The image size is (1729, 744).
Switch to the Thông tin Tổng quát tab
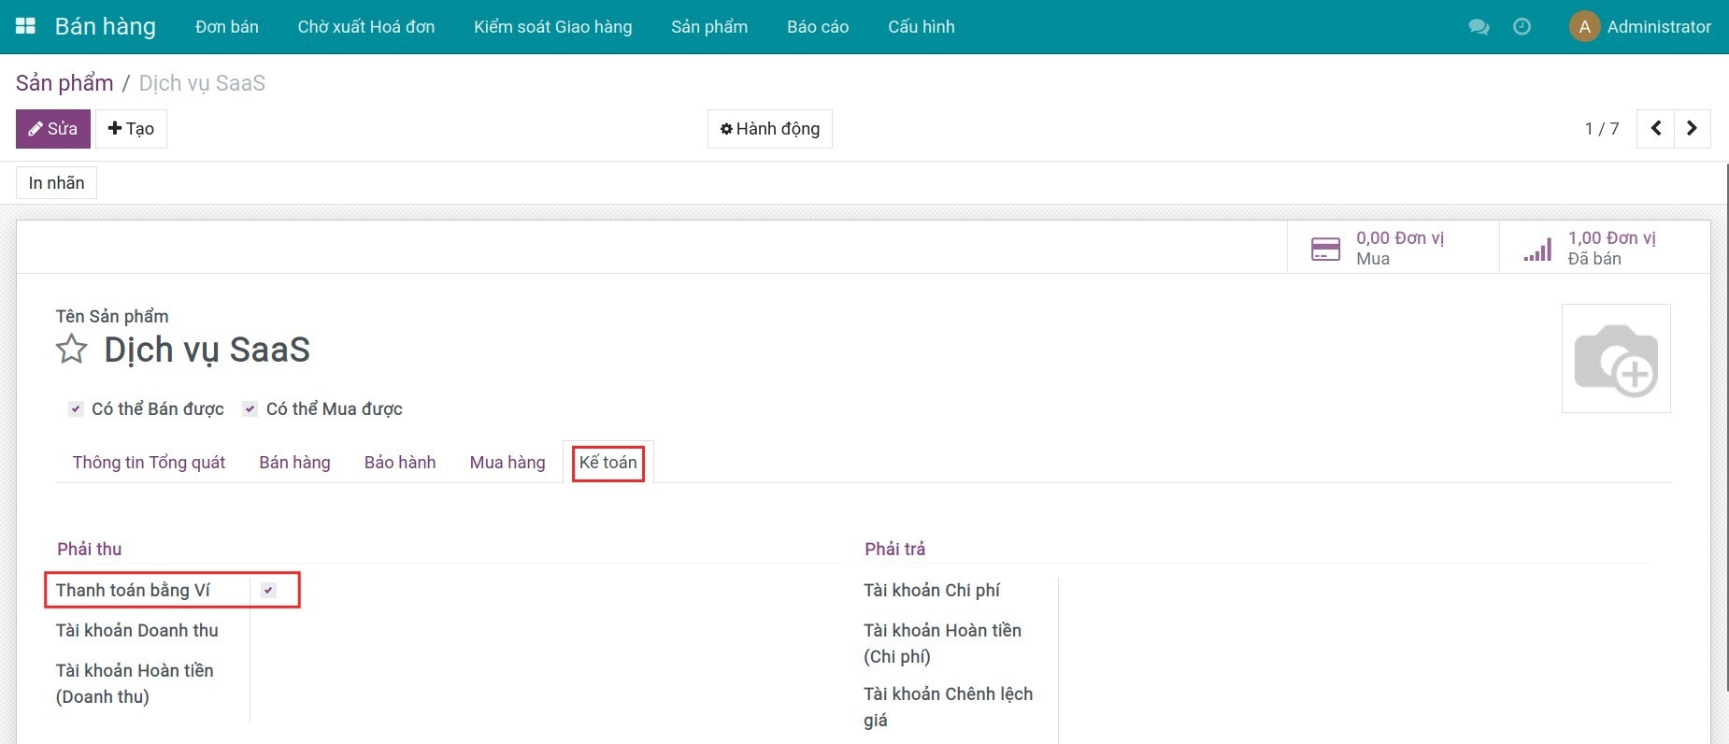(149, 463)
